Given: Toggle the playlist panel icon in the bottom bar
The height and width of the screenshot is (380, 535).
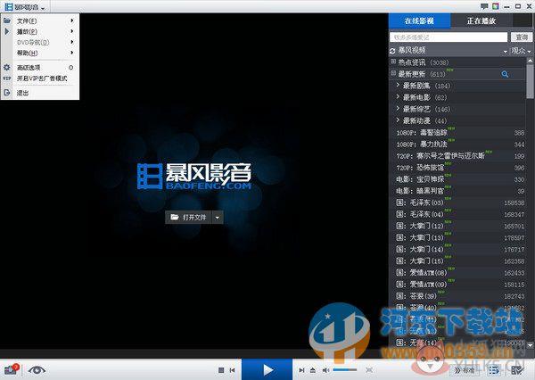Looking at the screenshot, I should tap(493, 370).
